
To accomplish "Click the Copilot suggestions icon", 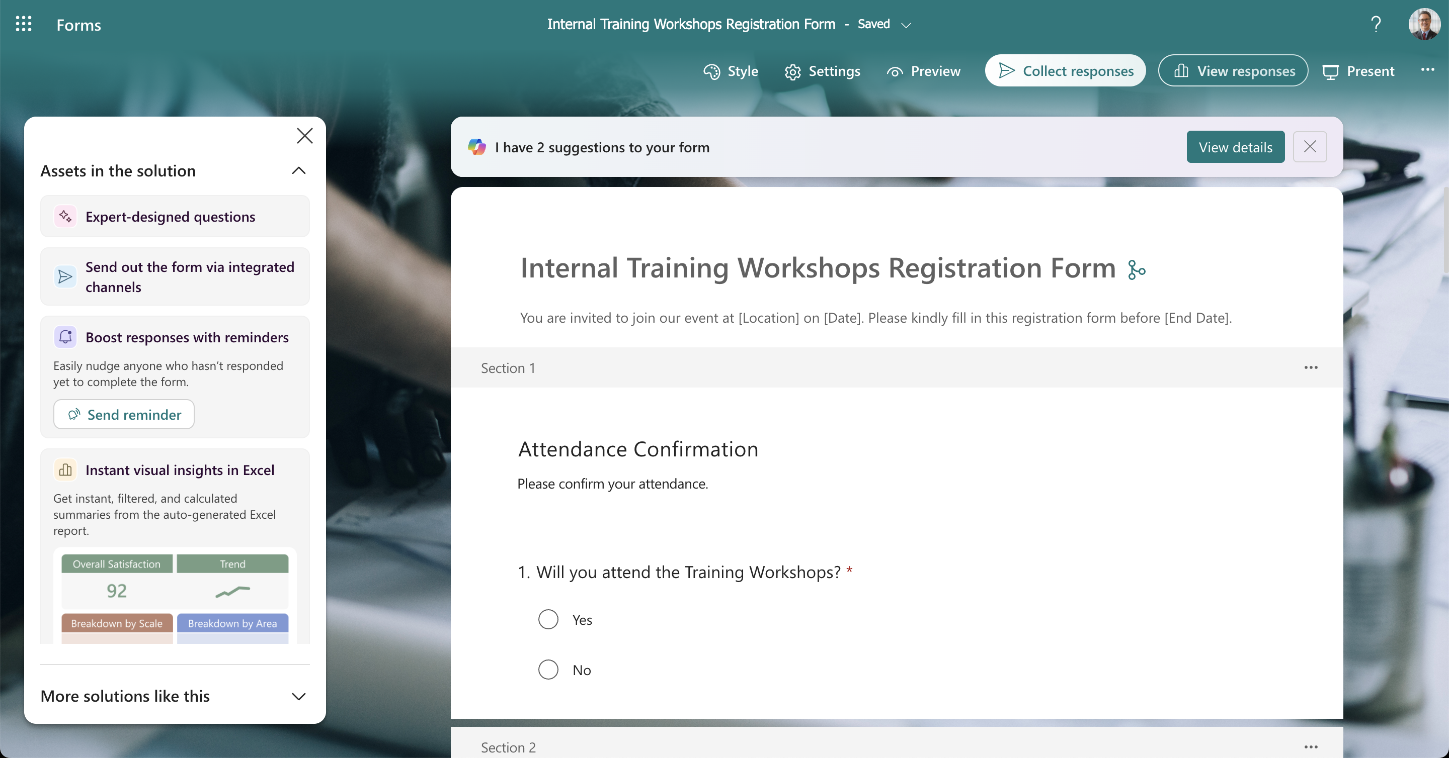I will pyautogui.click(x=477, y=147).
